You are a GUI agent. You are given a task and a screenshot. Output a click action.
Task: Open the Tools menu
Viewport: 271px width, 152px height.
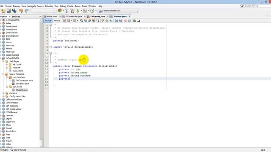[84, 6]
